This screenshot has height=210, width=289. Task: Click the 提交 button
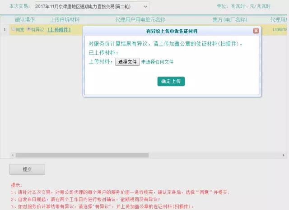[27, 169]
